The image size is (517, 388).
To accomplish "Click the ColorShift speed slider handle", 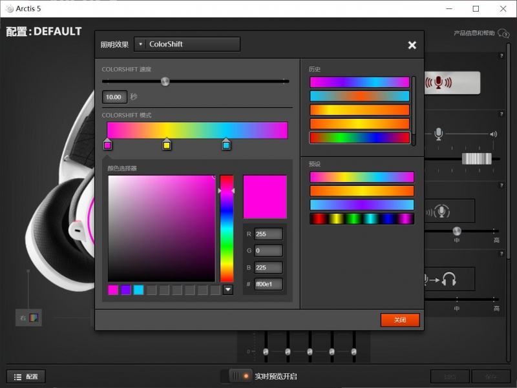I will point(165,81).
